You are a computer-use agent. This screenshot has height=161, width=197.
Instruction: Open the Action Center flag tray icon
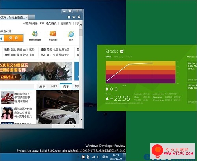[x=88, y=157]
